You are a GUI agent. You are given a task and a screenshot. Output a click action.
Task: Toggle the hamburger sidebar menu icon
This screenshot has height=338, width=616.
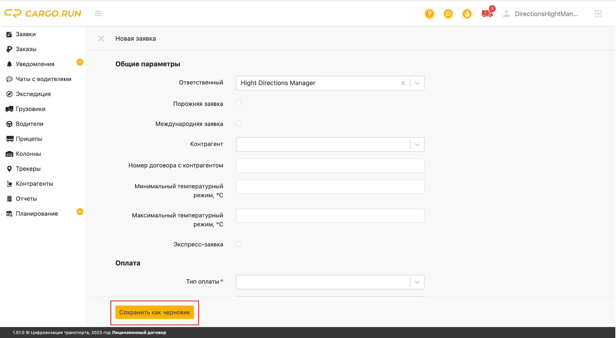click(x=98, y=14)
